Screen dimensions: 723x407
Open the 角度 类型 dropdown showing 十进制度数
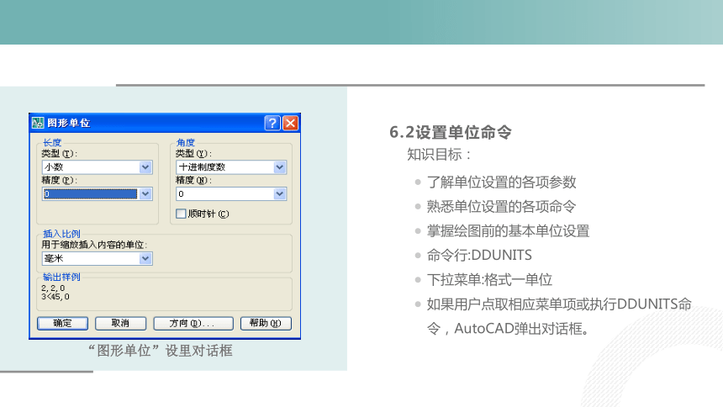pyautogui.click(x=231, y=167)
